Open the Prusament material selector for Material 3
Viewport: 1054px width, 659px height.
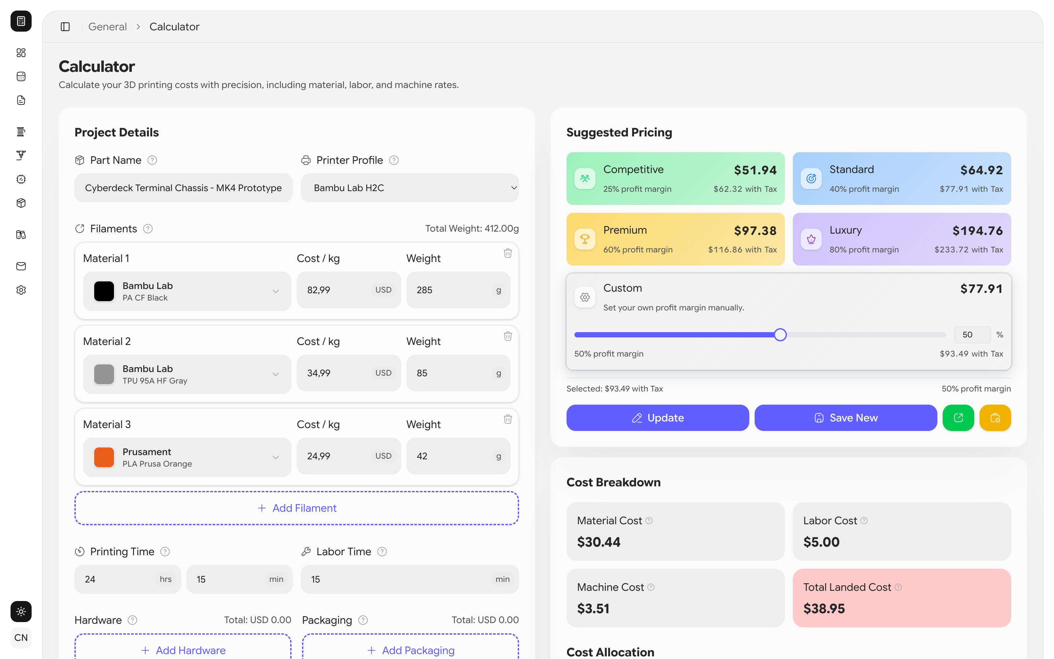click(x=276, y=457)
